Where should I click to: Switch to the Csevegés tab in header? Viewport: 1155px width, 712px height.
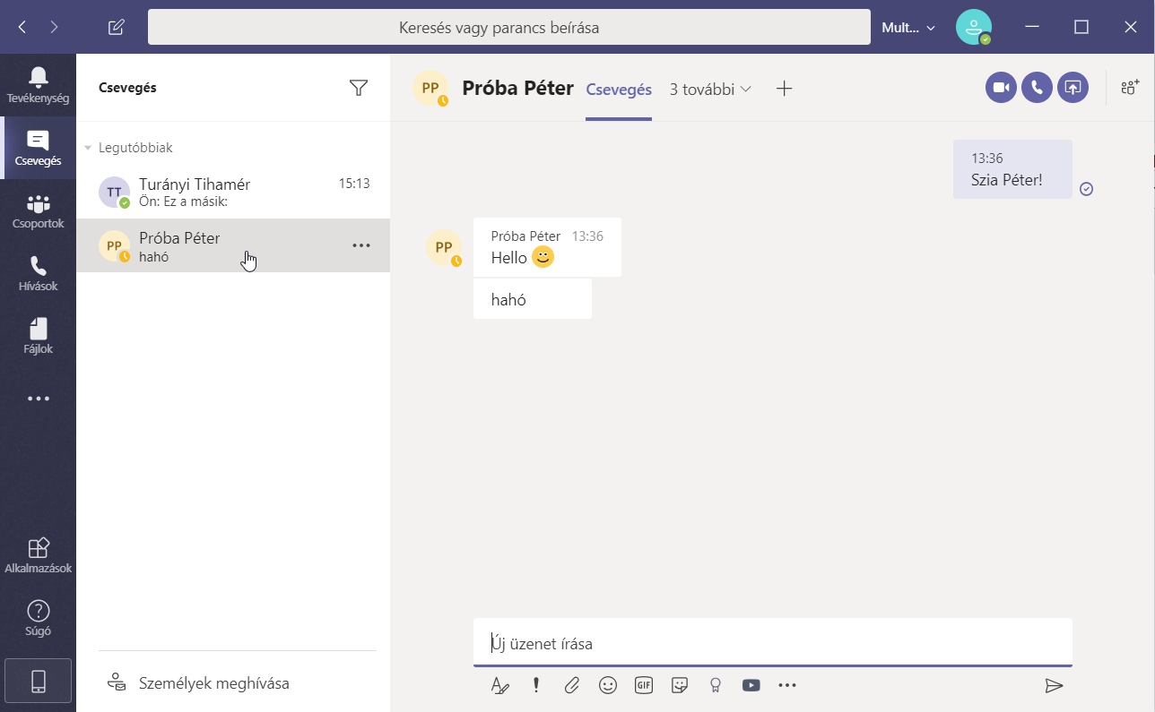point(618,89)
